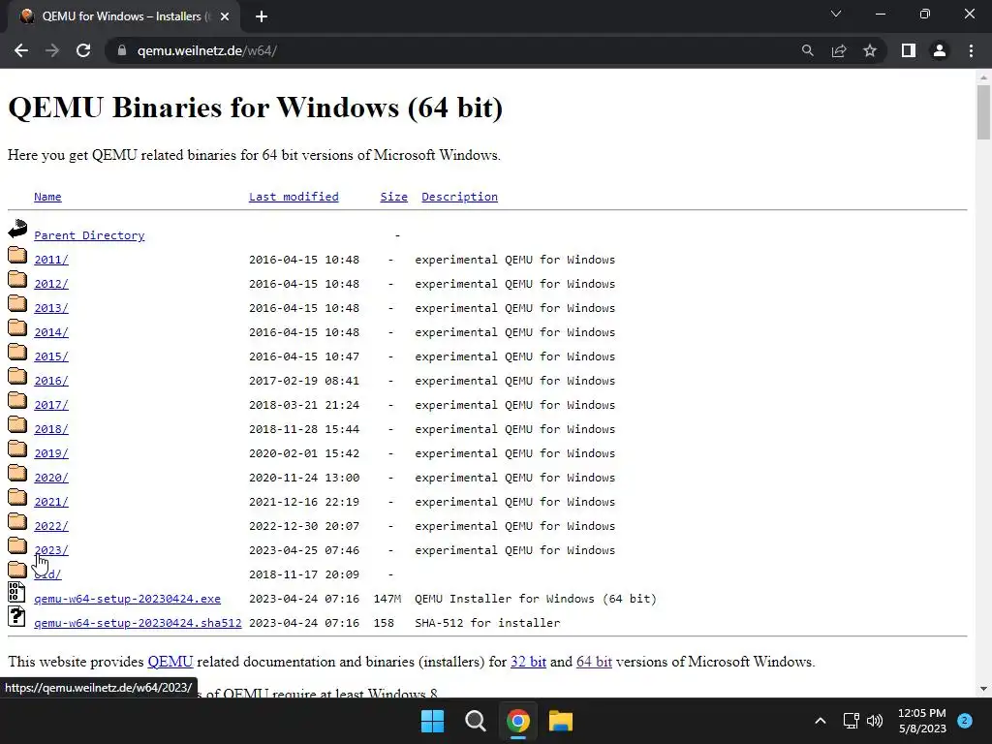Open File Explorer from the taskbar
The image size is (992, 744).
coord(561,721)
